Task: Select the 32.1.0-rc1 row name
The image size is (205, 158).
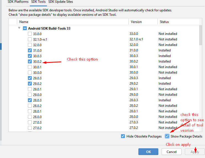Action: [40, 39]
